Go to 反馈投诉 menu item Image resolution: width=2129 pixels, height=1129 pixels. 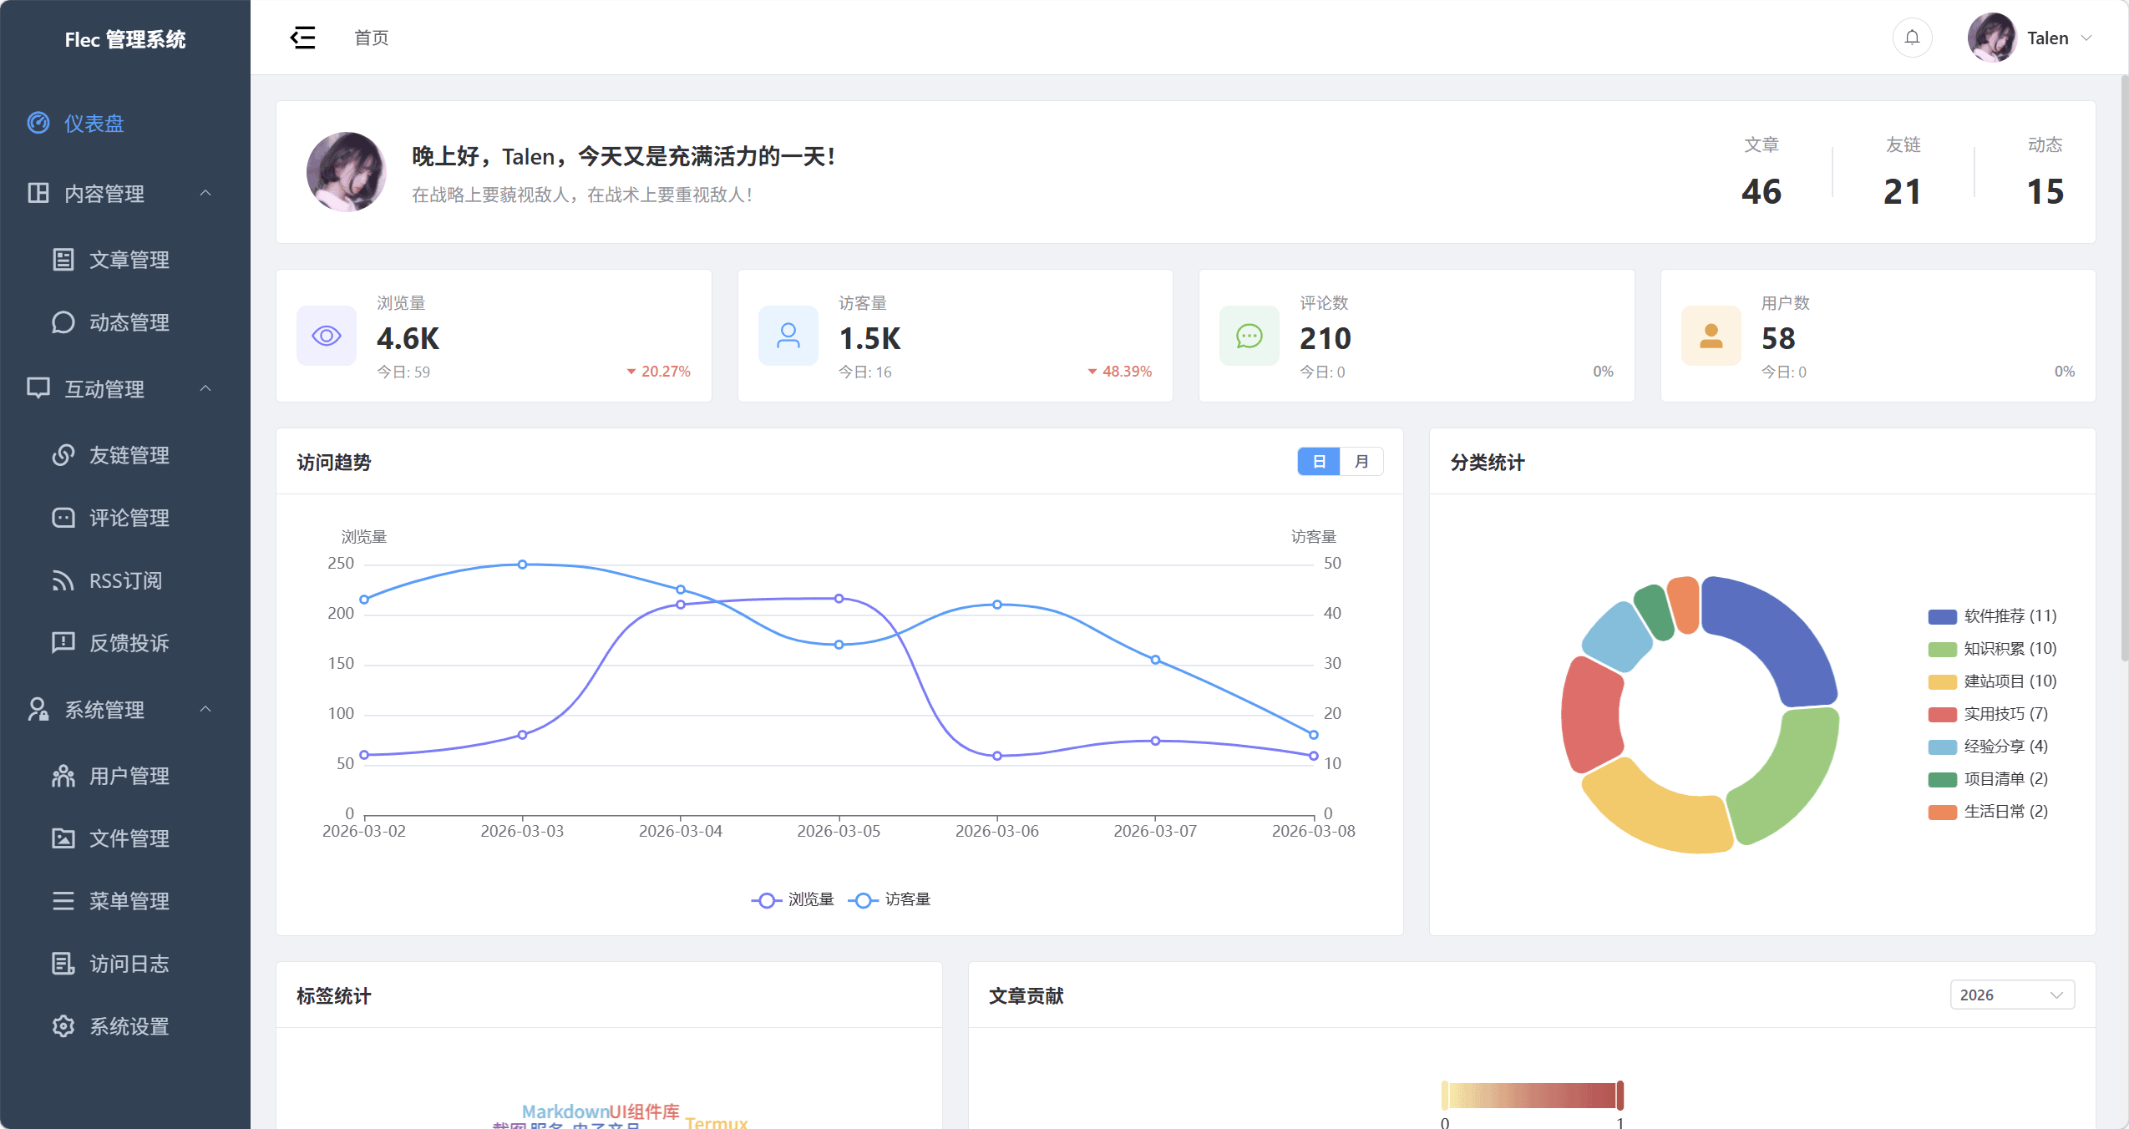tap(125, 642)
